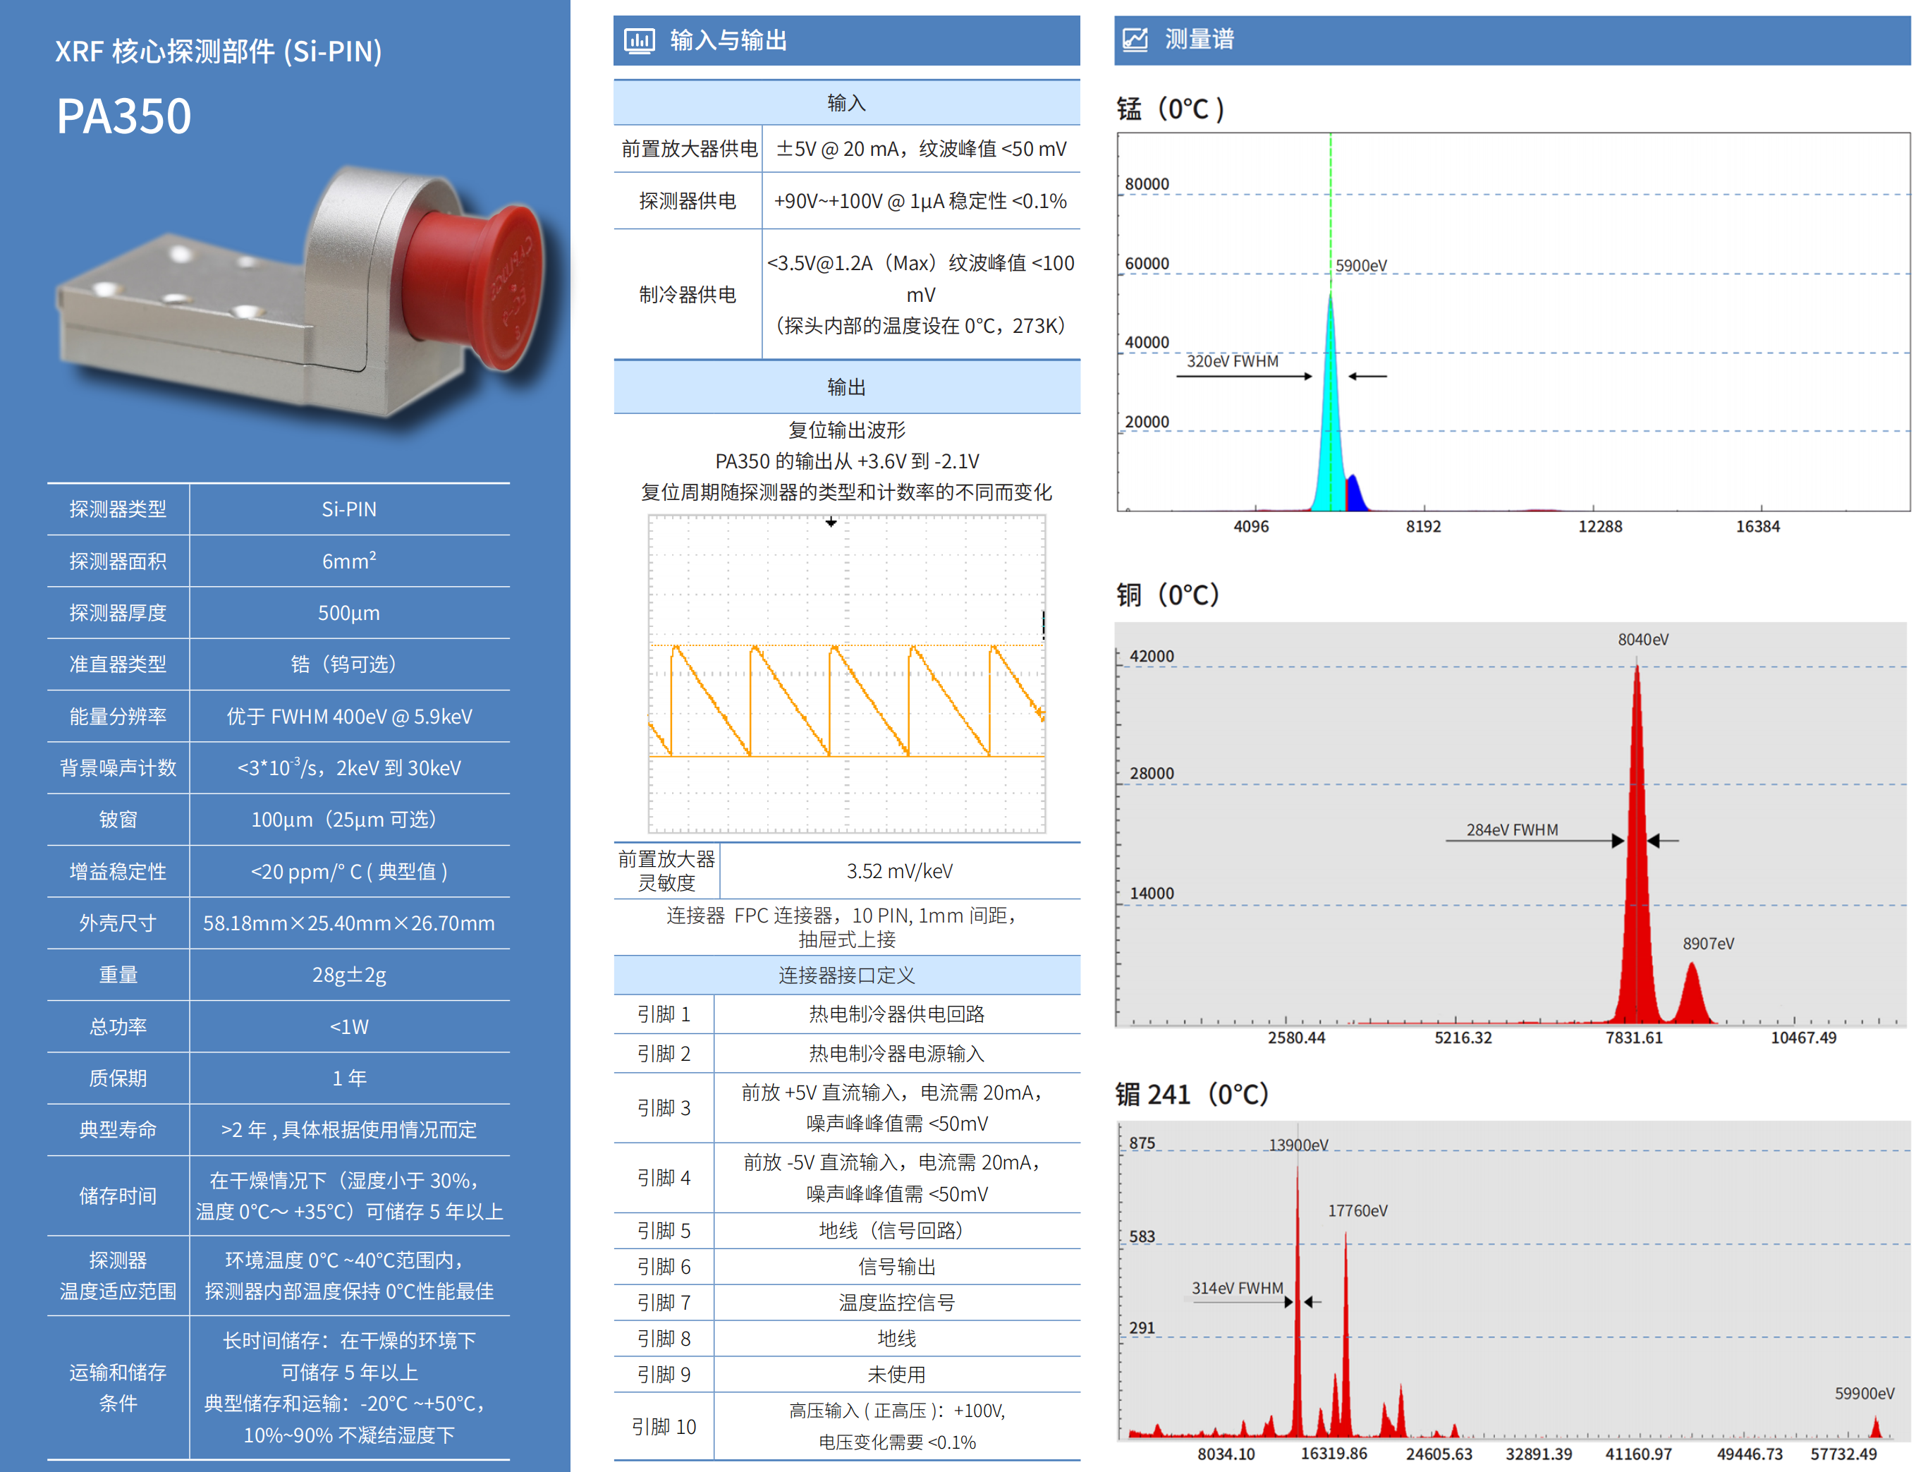
Task: Click the 引脚 10 row label
Action: coord(663,1426)
